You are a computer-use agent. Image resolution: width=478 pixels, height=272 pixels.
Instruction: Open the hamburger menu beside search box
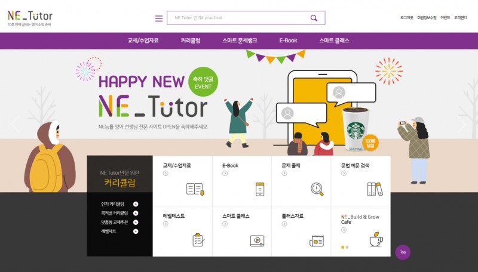click(159, 18)
